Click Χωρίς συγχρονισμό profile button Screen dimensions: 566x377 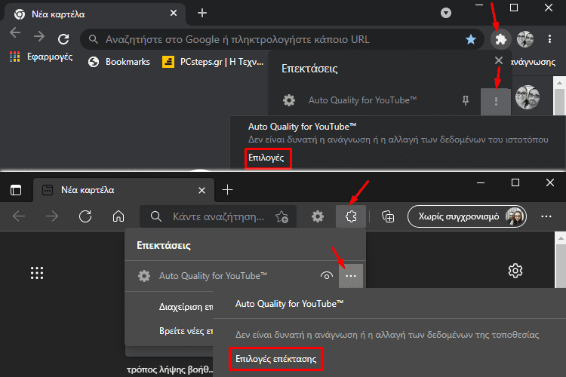467,216
